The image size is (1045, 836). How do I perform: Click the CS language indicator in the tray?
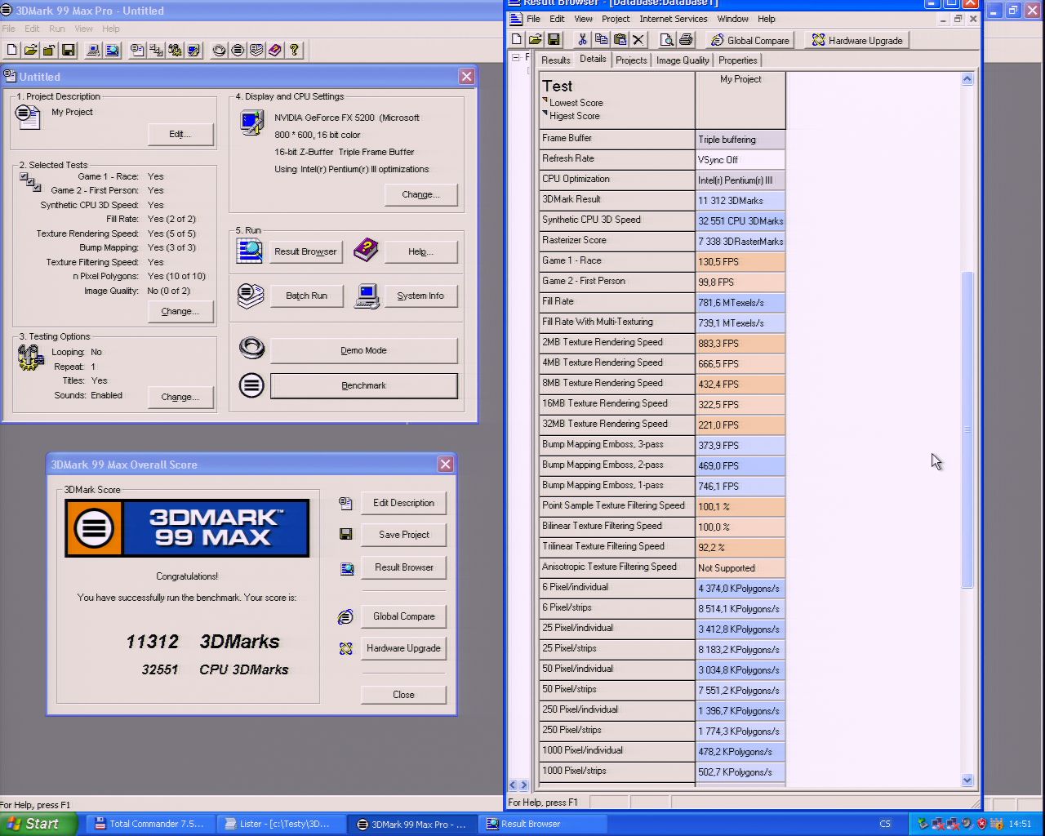click(x=885, y=824)
